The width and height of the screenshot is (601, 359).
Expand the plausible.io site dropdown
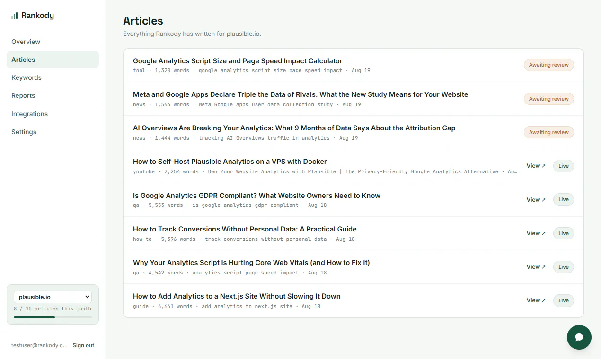tap(53, 297)
